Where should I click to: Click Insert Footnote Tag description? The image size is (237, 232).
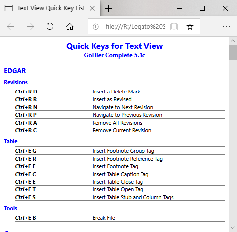(115, 166)
